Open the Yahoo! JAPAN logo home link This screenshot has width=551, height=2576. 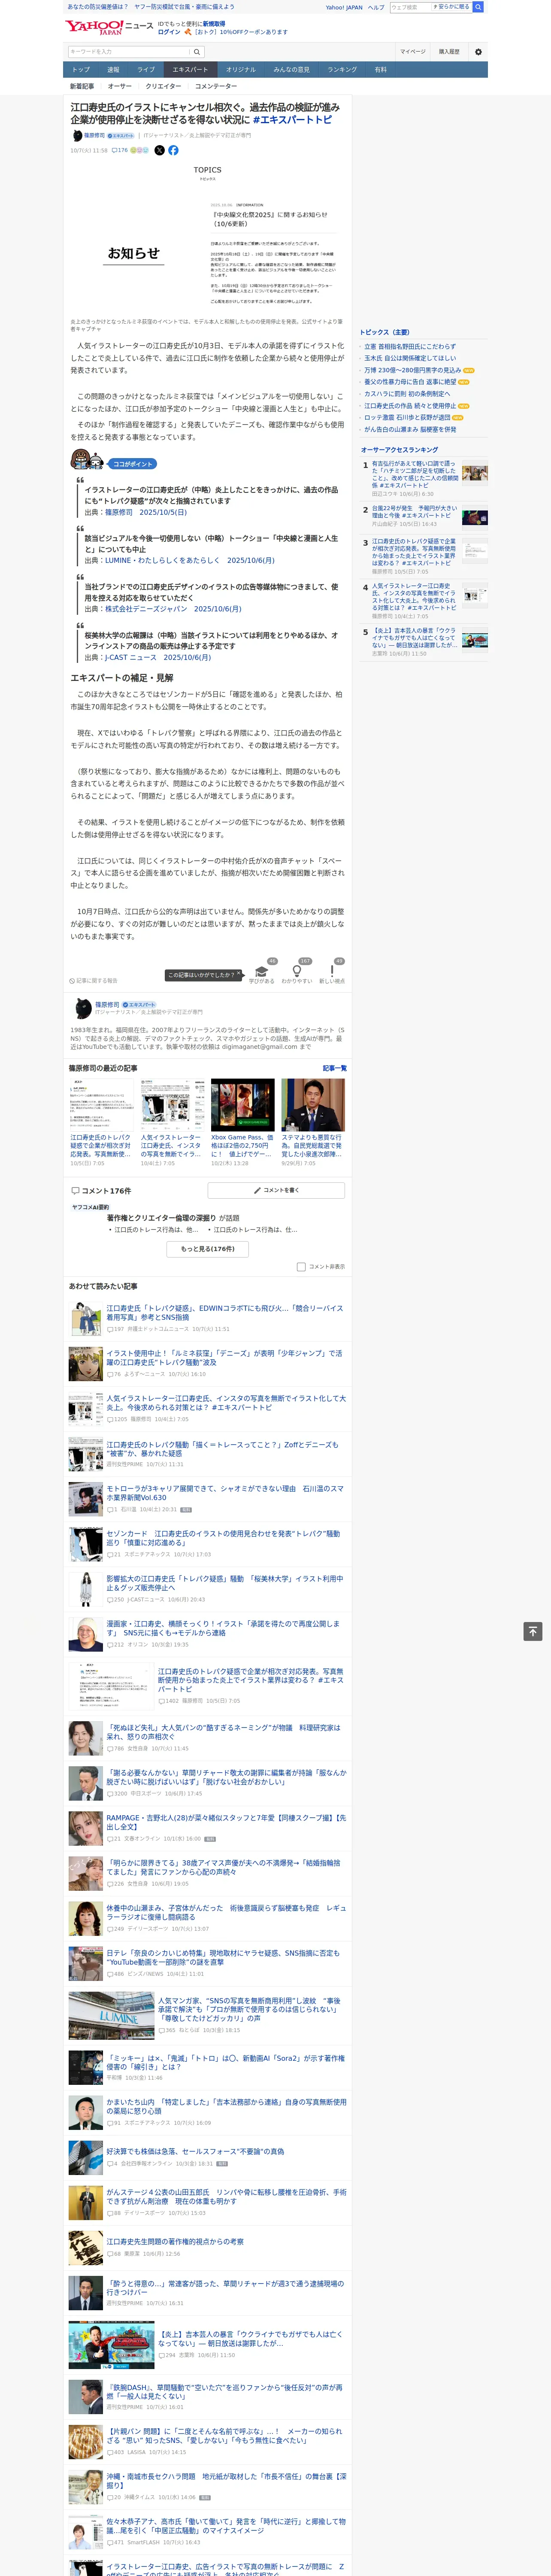pyautogui.click(x=94, y=27)
